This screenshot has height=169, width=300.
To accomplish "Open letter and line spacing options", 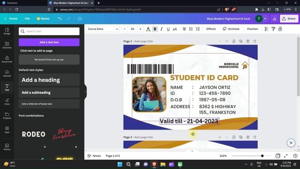I will tap(198, 29).
